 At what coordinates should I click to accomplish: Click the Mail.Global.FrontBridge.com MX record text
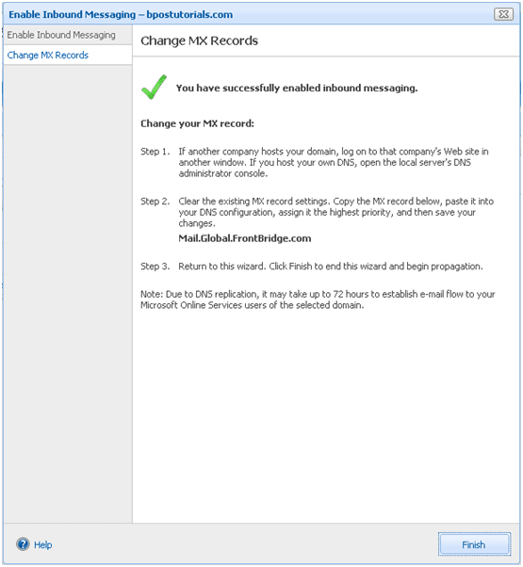coord(245,238)
